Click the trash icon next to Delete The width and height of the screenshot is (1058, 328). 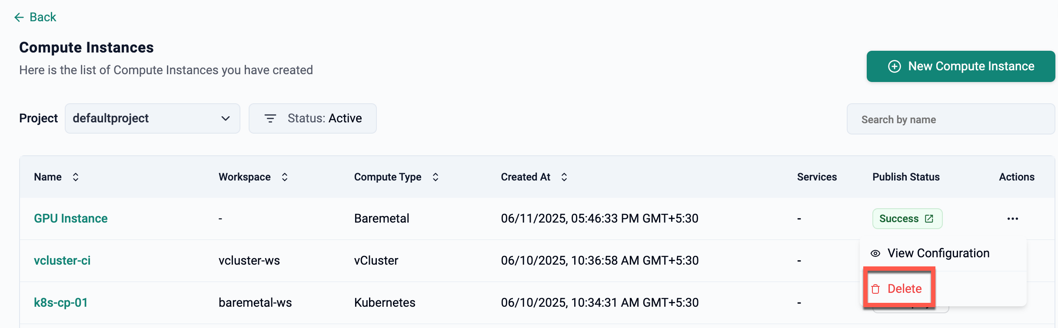pyautogui.click(x=875, y=289)
